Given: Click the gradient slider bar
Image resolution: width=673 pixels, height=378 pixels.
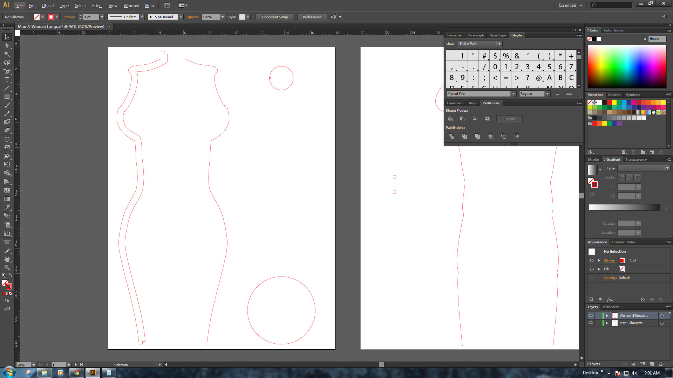Looking at the screenshot, I should (x=625, y=208).
